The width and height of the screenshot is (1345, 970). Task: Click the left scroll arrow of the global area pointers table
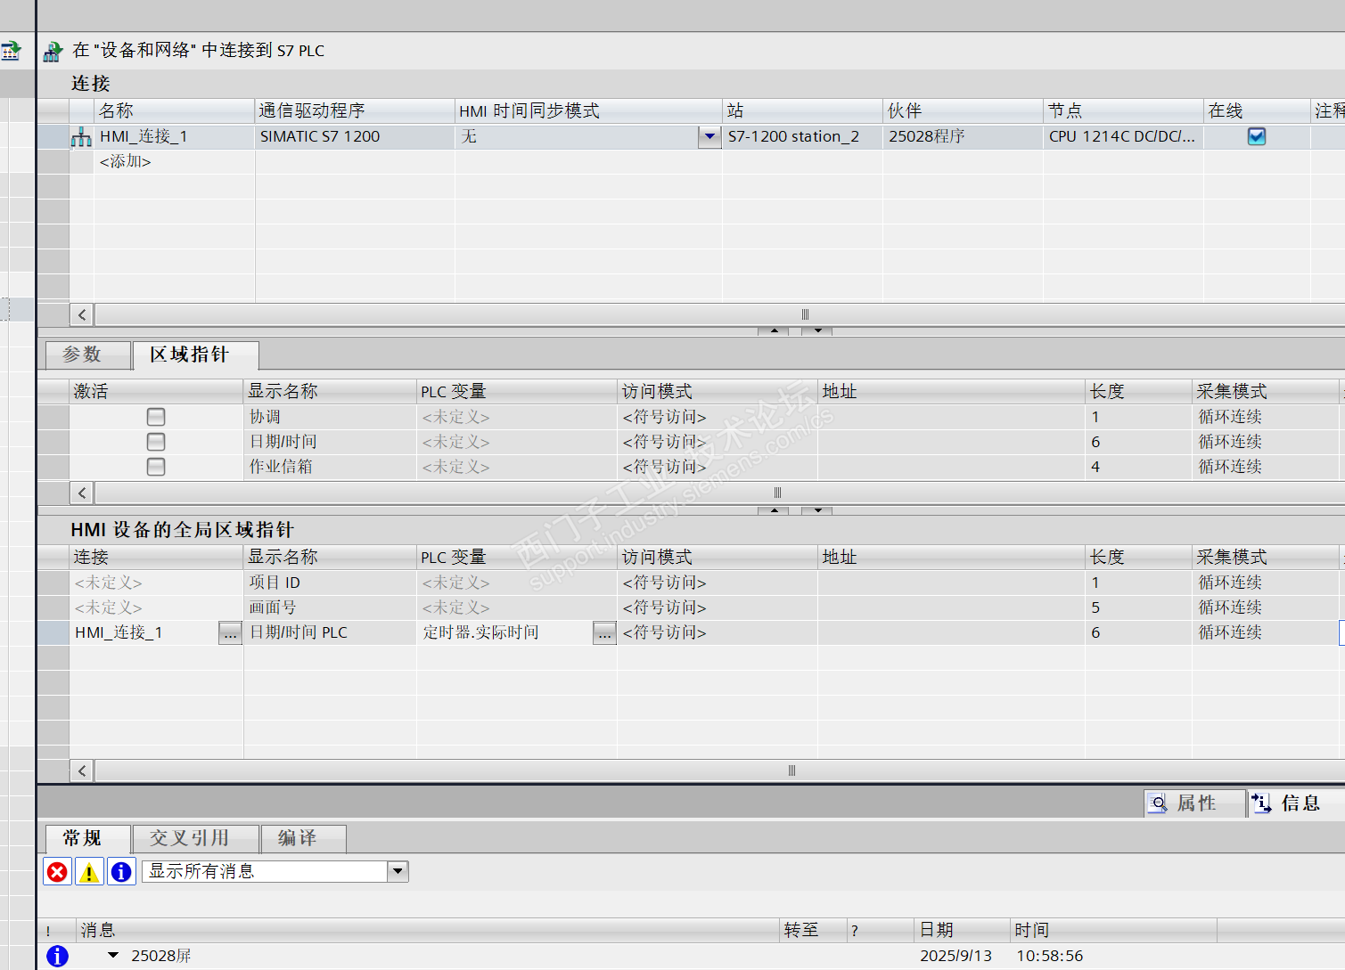(82, 770)
